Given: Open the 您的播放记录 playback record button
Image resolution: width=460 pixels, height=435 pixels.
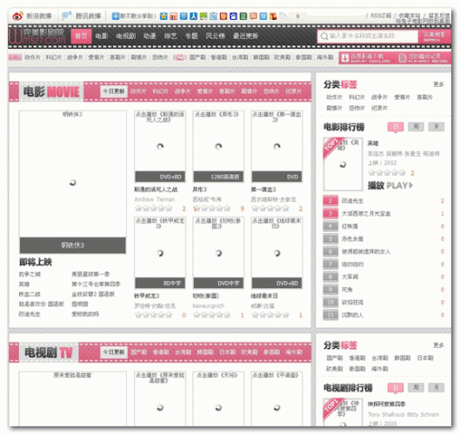Looking at the screenshot, I should pos(423,57).
